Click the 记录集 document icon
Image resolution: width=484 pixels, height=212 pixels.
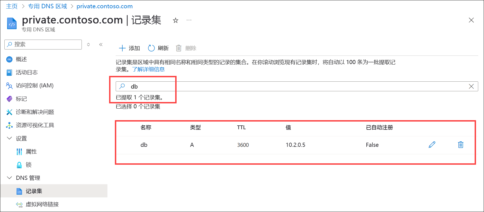click(x=19, y=191)
